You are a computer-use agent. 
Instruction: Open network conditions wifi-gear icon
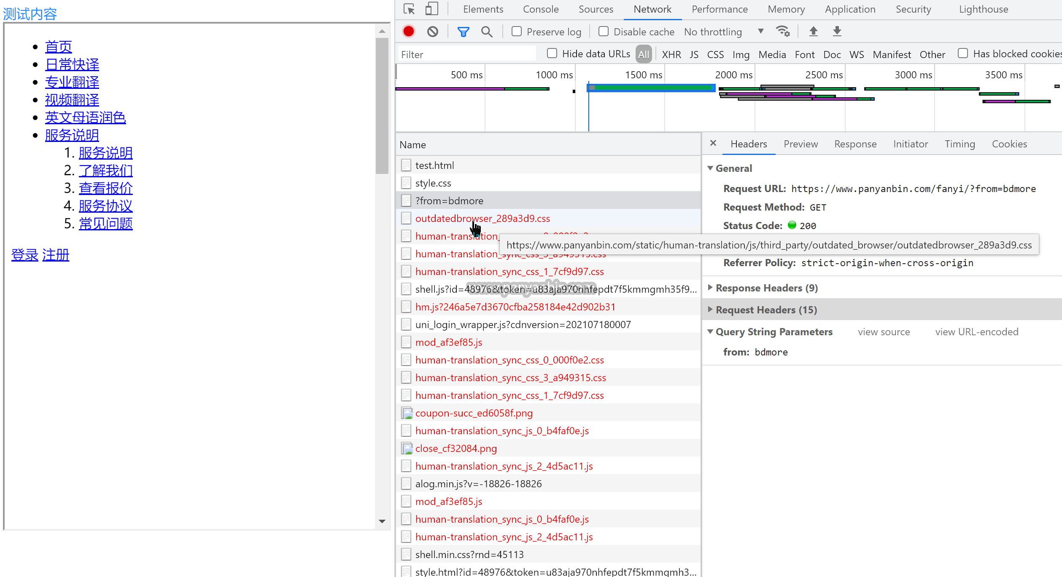[x=783, y=31]
